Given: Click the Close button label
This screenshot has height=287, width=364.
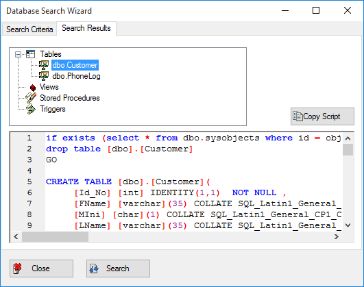Looking at the screenshot, I should pyautogui.click(x=40, y=269).
